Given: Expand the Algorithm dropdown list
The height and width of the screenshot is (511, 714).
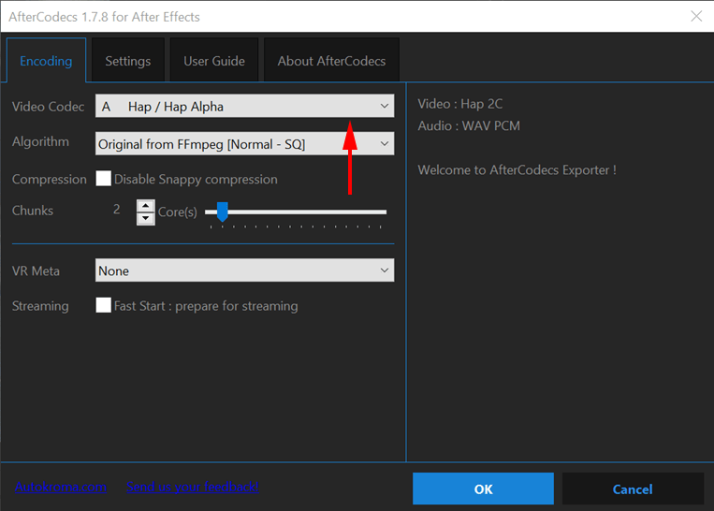Looking at the screenshot, I should click(x=244, y=143).
